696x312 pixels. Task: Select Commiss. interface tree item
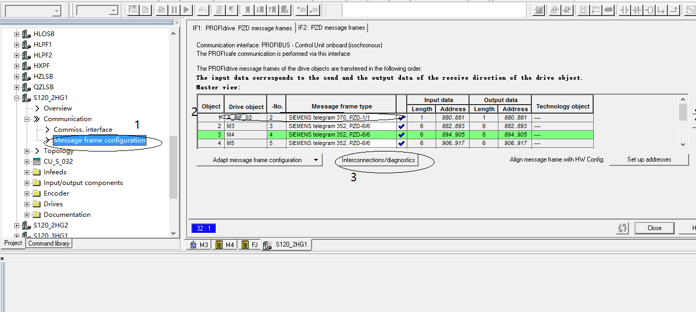83,130
